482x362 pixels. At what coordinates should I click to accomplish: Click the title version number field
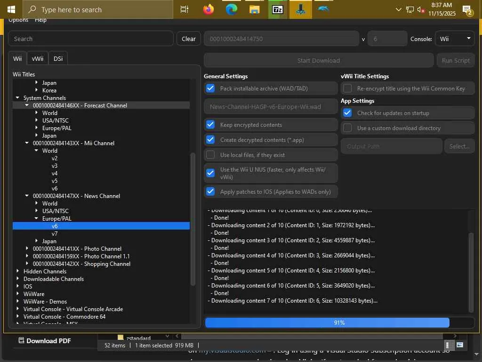pos(387,39)
